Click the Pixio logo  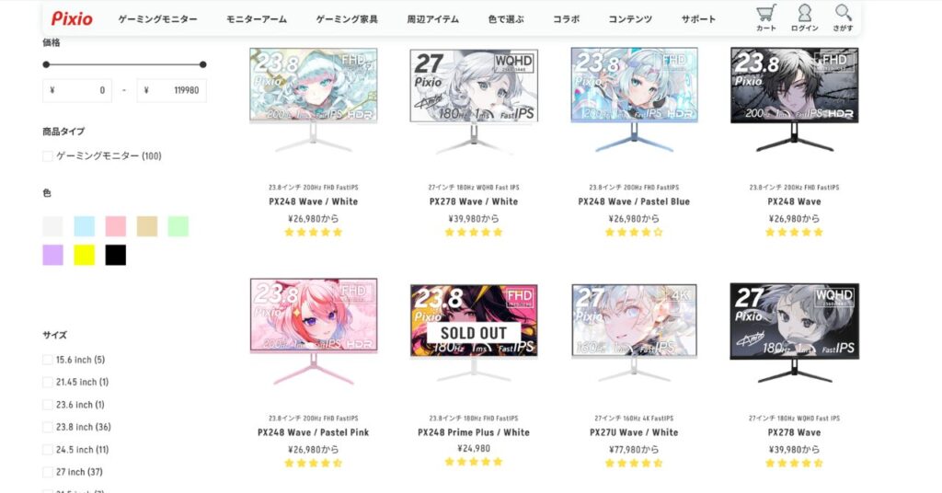[72, 18]
